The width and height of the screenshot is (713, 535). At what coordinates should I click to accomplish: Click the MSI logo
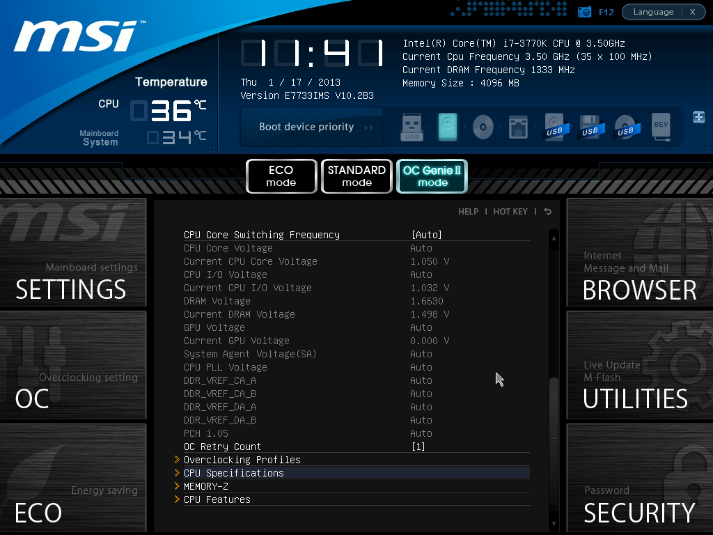click(x=78, y=36)
